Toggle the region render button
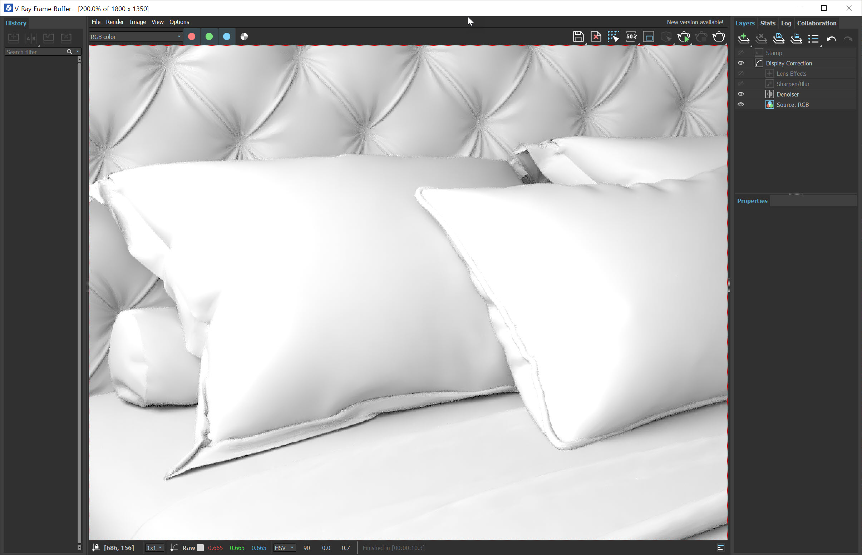Viewport: 862px width, 555px height. [x=648, y=37]
